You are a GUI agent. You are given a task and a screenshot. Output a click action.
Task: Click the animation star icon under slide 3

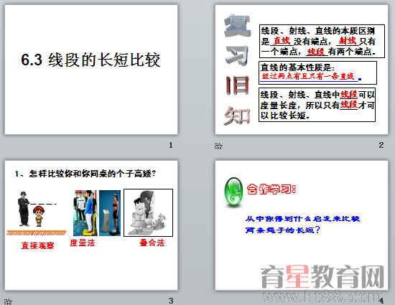pyautogui.click(x=8, y=301)
